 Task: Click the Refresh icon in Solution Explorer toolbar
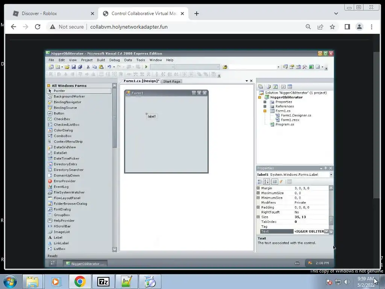pos(275,87)
